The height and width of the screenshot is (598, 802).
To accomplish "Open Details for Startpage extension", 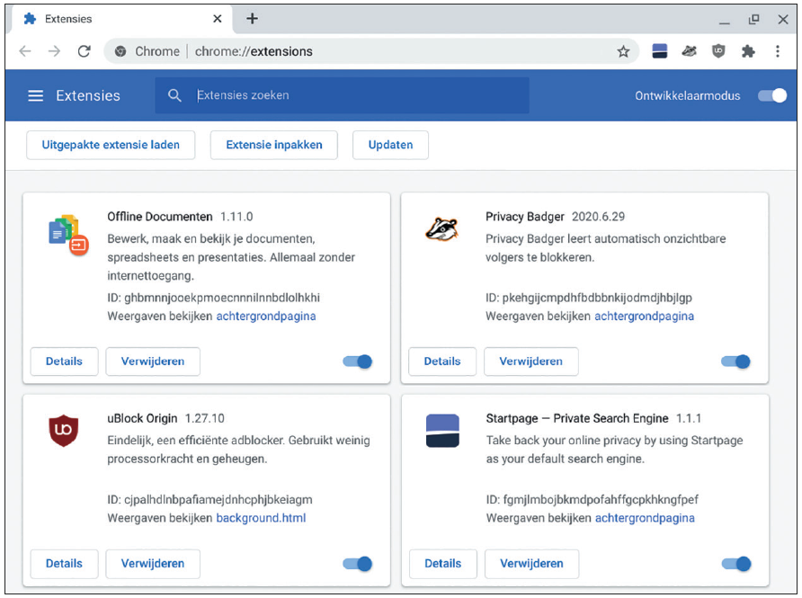I will point(443,563).
